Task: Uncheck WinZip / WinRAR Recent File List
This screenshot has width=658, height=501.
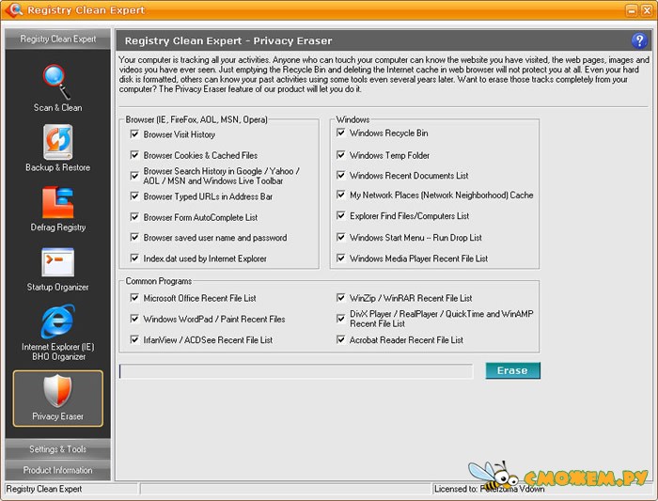Action: tap(340, 298)
